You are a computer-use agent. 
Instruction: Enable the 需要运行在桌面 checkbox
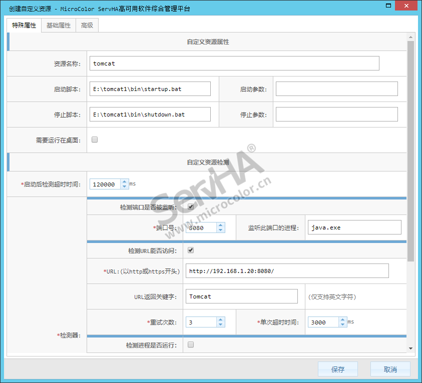(95, 140)
